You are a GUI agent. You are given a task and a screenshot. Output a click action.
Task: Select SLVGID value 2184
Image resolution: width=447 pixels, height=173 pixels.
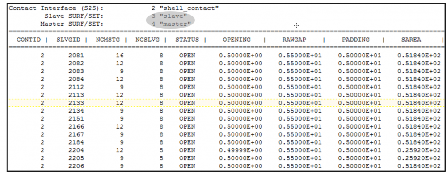tap(76, 142)
